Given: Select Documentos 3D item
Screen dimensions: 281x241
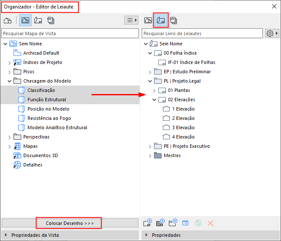Looking at the screenshot, I should coord(41,155).
